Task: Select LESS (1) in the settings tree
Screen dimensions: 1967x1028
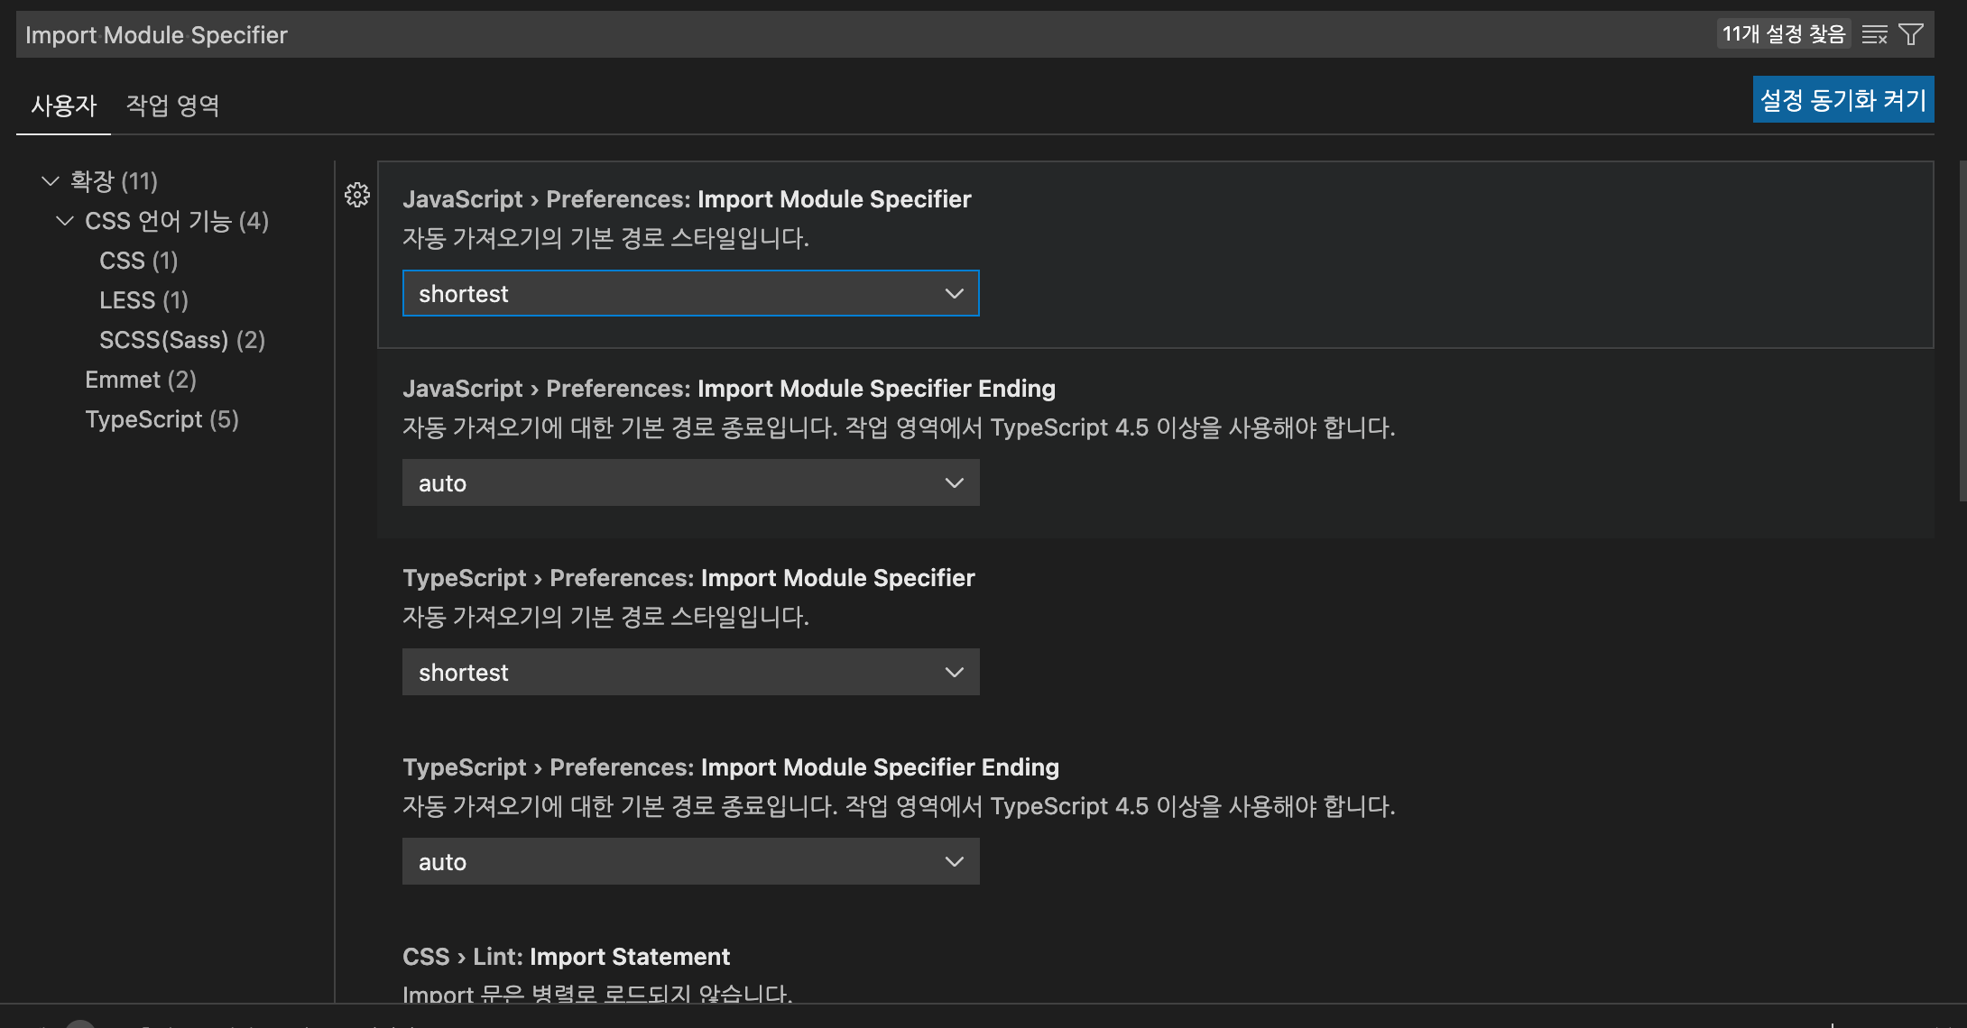Action: 143,300
